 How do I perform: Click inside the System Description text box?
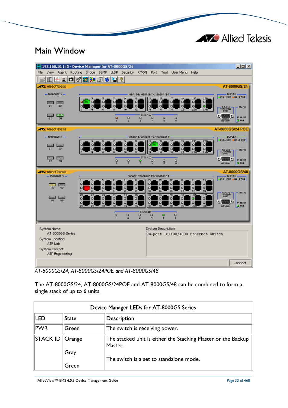point(197,244)
